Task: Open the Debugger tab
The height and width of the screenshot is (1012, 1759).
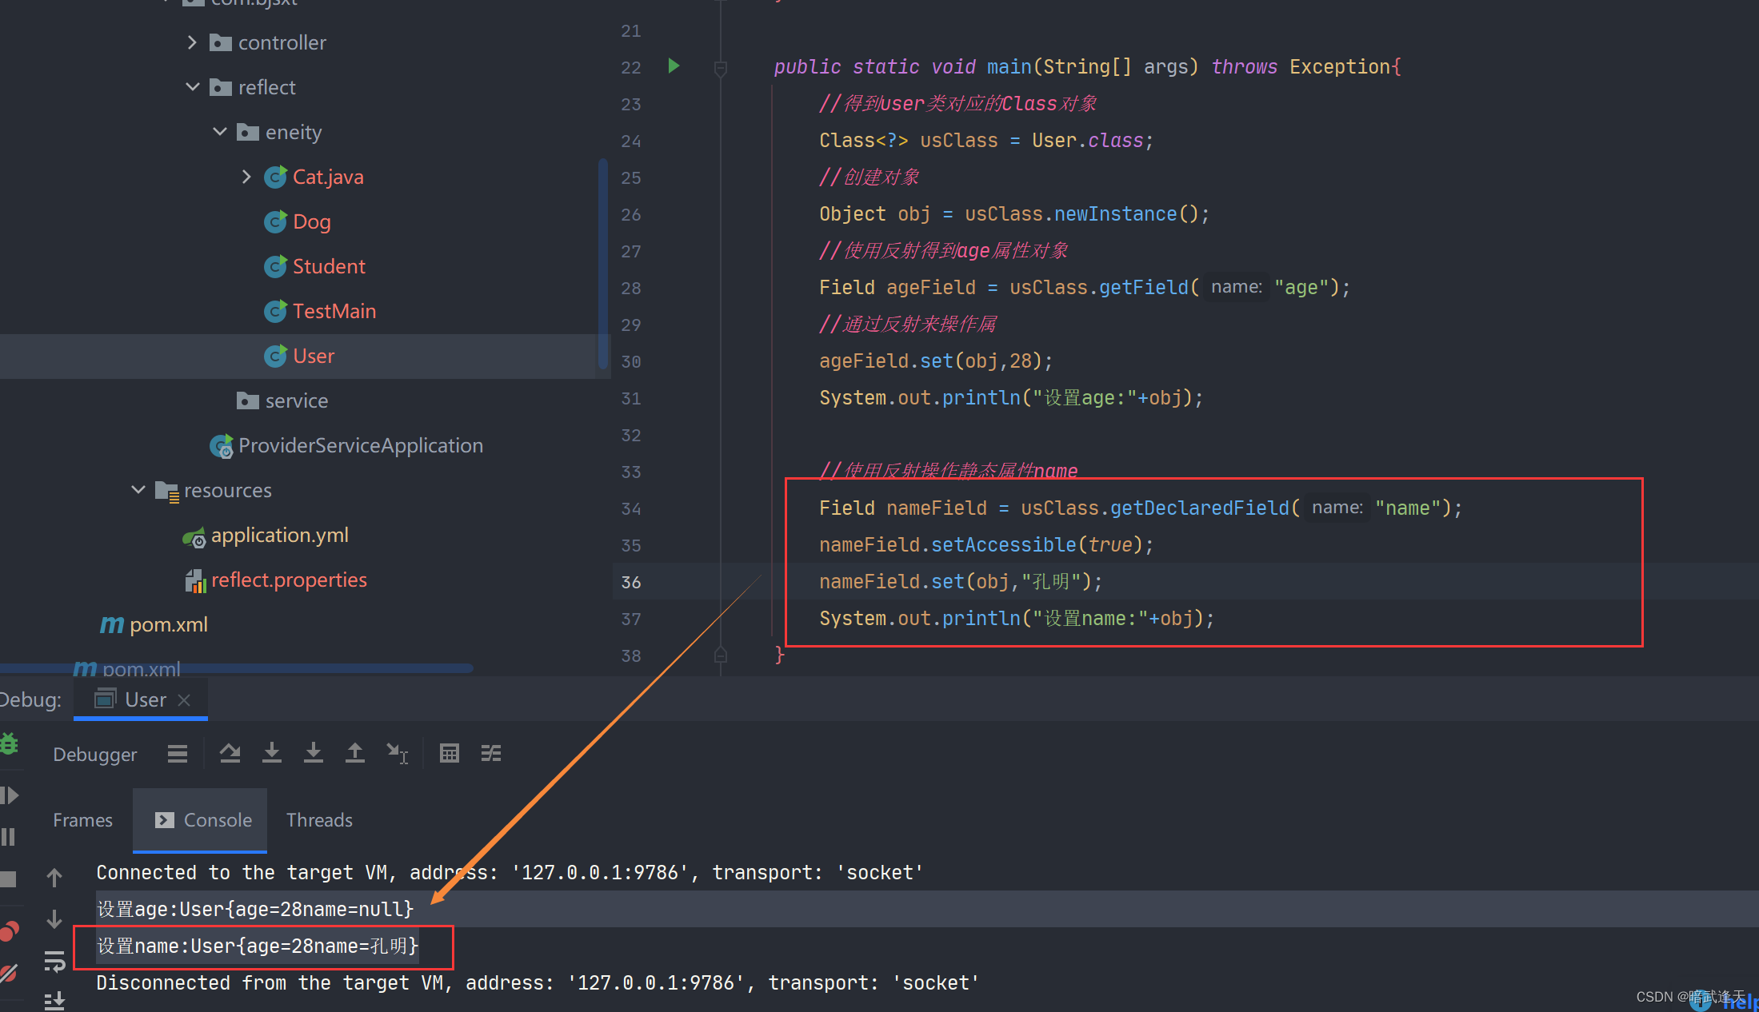Action: click(x=94, y=755)
